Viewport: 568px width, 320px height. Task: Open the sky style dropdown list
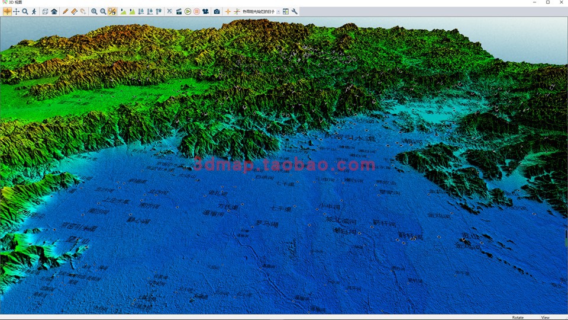[x=261, y=12]
